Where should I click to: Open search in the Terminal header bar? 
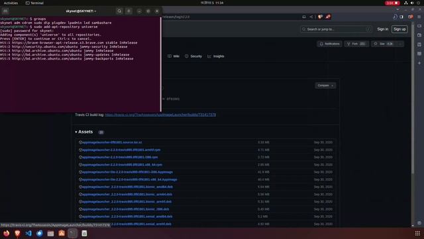click(x=119, y=11)
